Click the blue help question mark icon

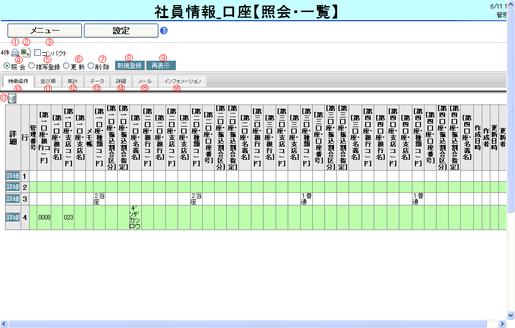pos(163,31)
